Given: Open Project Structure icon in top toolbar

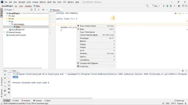Looking at the screenshot, I should pos(179,6).
